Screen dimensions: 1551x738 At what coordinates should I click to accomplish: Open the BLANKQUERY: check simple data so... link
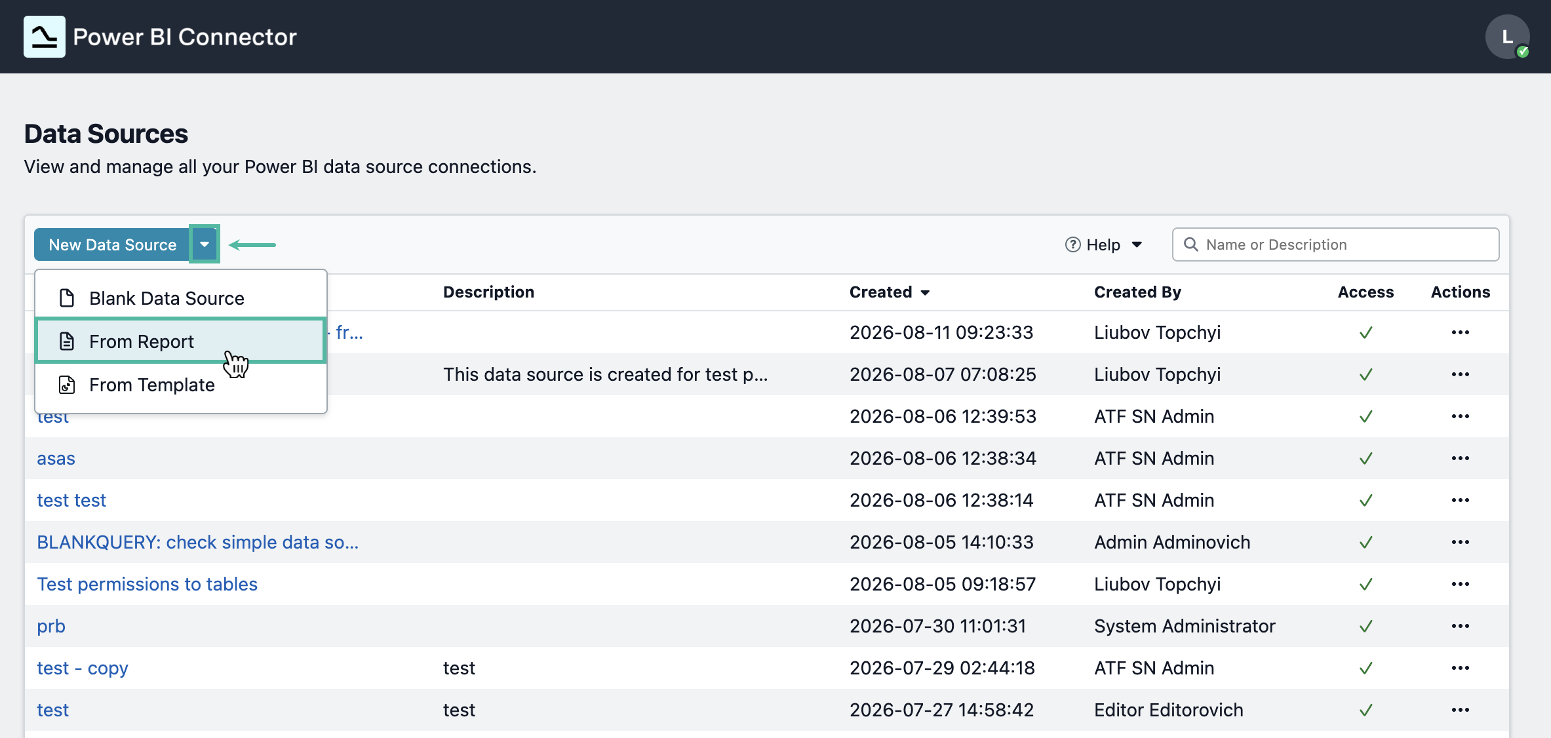[197, 542]
